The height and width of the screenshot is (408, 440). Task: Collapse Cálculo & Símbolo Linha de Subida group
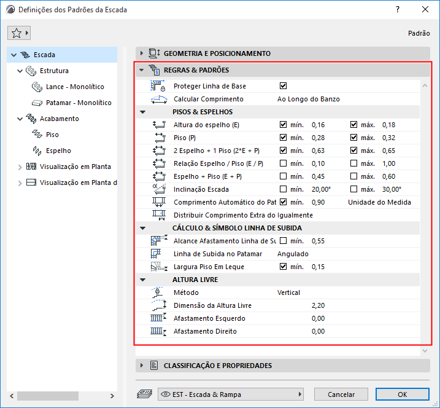tap(142, 228)
